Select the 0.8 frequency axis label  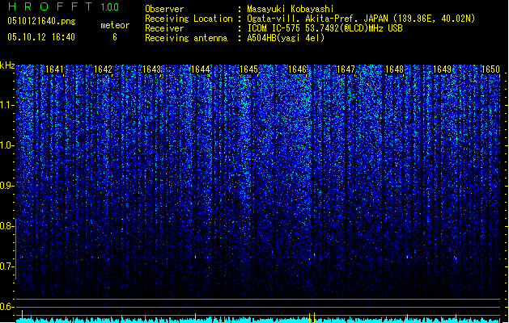7,226
